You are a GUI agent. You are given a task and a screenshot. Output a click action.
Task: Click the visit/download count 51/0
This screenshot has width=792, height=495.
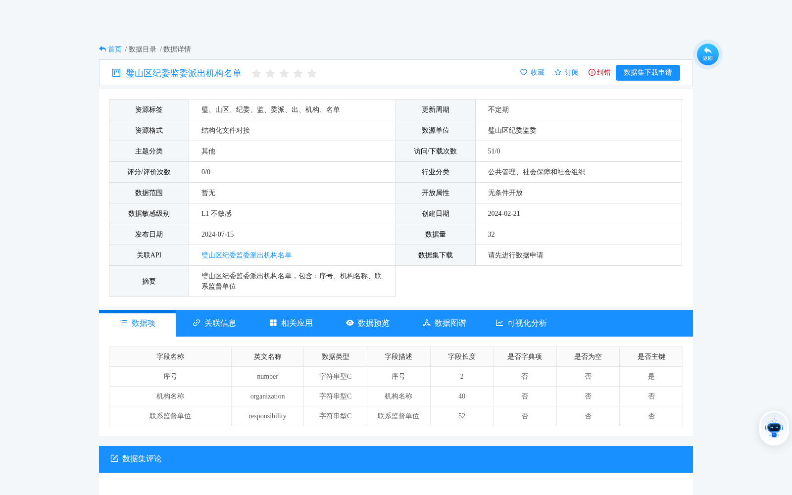click(x=494, y=151)
